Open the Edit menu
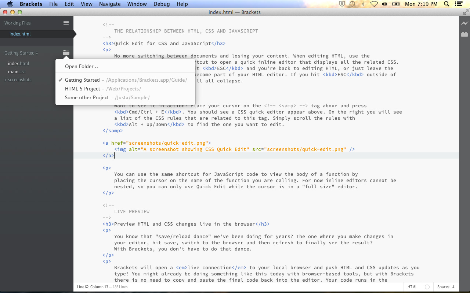 tap(69, 4)
